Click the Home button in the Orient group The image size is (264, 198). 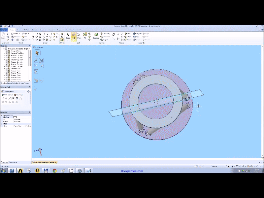(16, 34)
